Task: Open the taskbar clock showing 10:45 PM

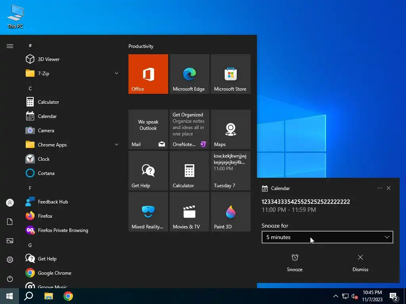Action: click(372, 296)
